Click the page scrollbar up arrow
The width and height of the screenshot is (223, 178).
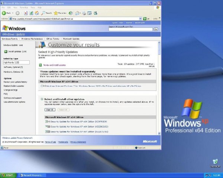coord(159,42)
